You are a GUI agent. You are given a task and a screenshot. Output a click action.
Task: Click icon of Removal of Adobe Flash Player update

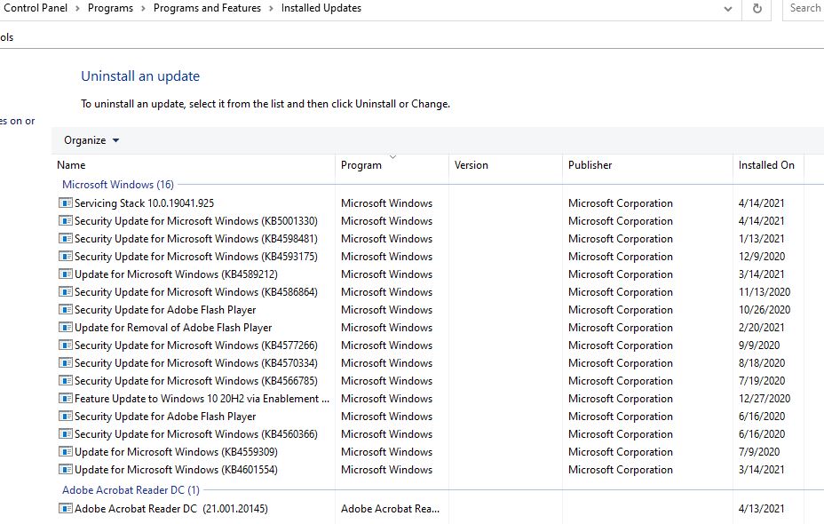(x=65, y=328)
